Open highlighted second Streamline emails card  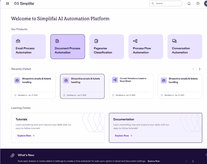(82, 86)
